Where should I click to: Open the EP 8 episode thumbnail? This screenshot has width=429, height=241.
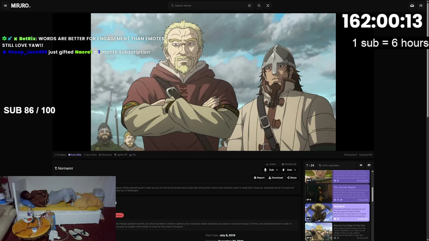click(x=318, y=232)
